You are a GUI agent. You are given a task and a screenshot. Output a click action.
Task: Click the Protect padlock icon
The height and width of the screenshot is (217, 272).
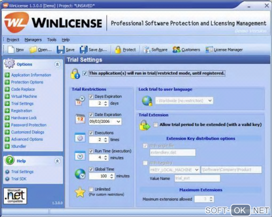point(118,50)
